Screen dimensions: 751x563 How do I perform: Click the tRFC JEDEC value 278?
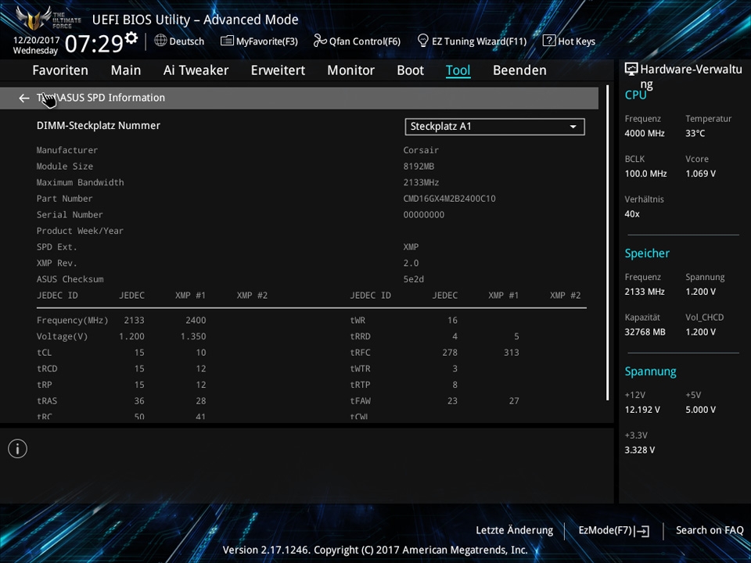[x=450, y=353]
